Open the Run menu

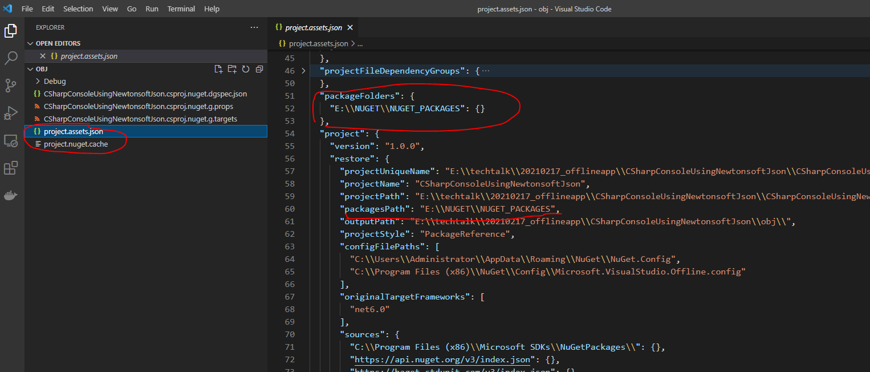click(152, 9)
